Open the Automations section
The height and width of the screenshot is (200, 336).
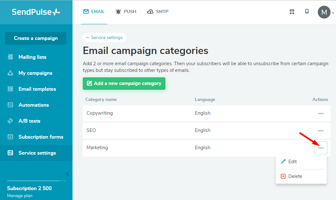point(34,105)
